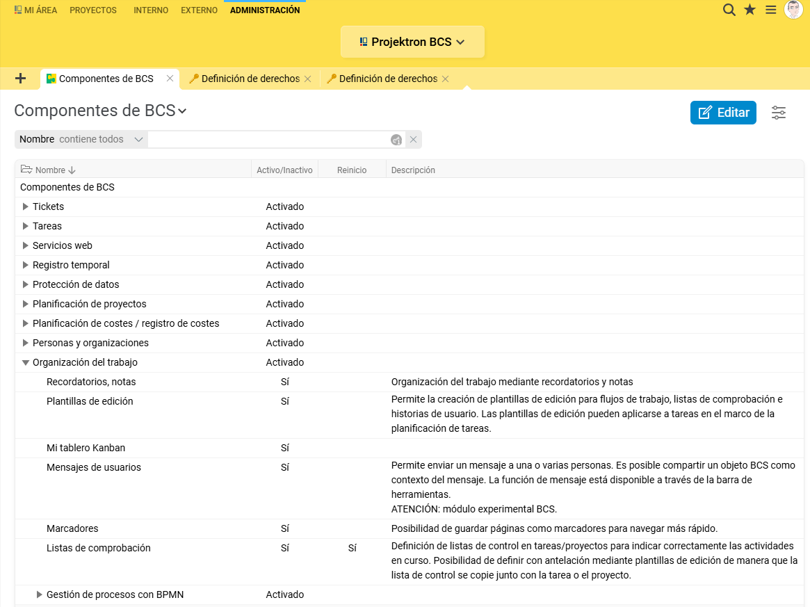810x607 pixels.
Task: Select the Plantillas de edición row
Action: [409, 415]
